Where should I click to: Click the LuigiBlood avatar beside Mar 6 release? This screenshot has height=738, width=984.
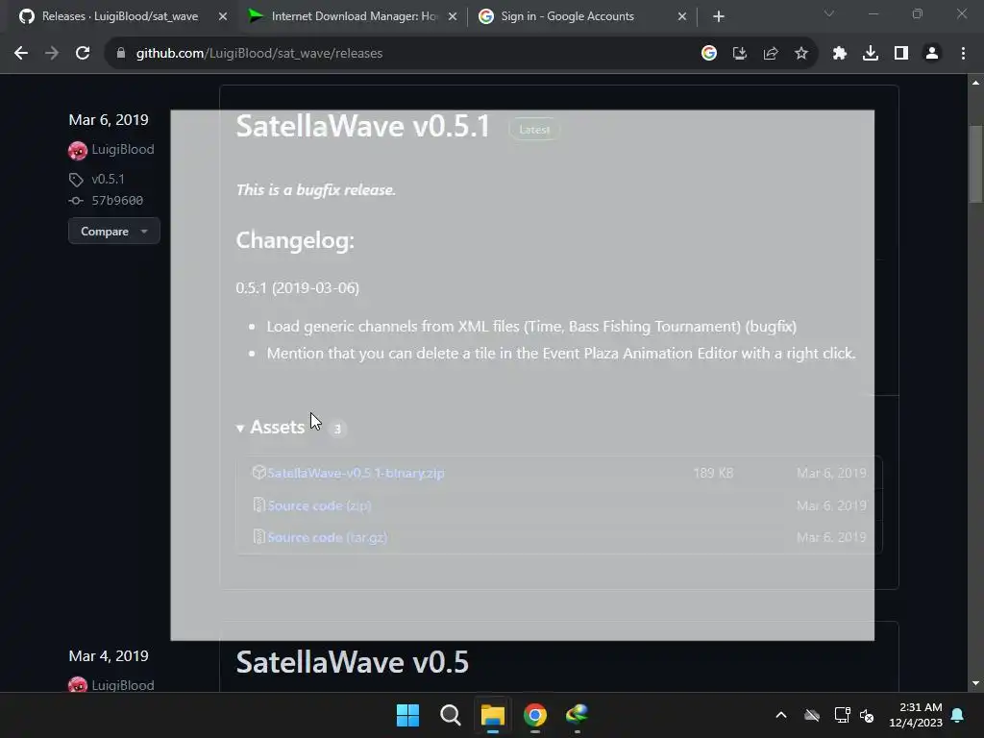(78, 151)
